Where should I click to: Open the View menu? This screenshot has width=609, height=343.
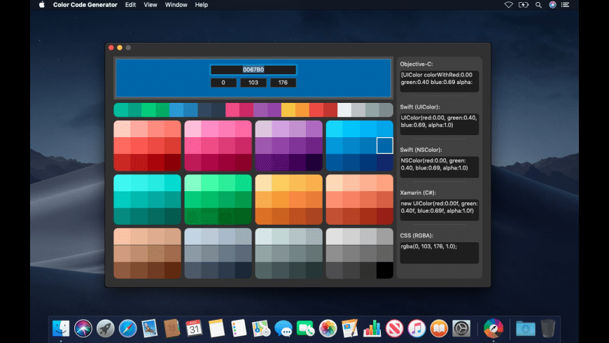click(150, 5)
